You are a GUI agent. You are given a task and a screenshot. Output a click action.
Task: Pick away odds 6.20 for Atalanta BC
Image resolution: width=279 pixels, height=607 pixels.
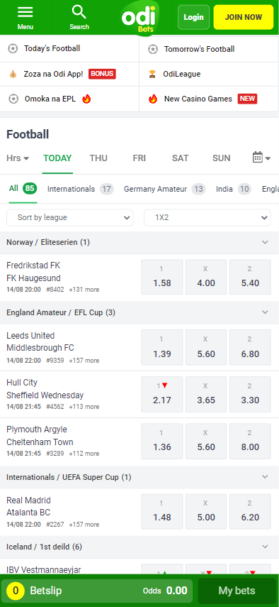tap(250, 511)
